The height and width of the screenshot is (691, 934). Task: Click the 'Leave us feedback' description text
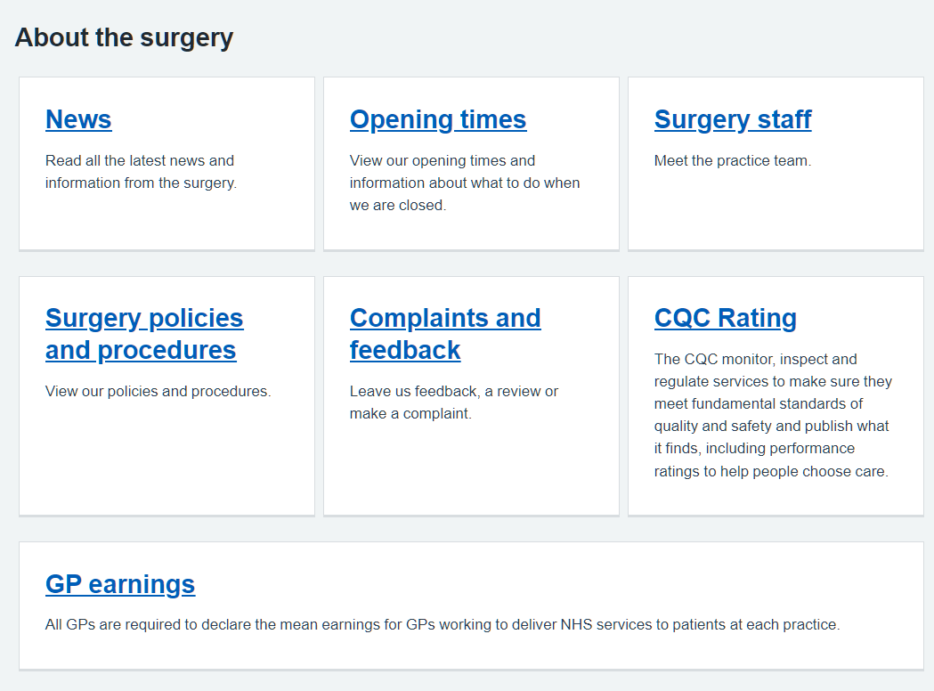click(x=454, y=402)
